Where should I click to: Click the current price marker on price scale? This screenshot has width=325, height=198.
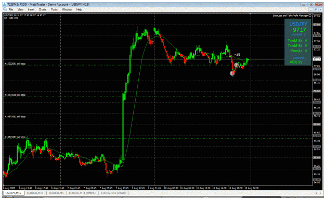point(317,59)
